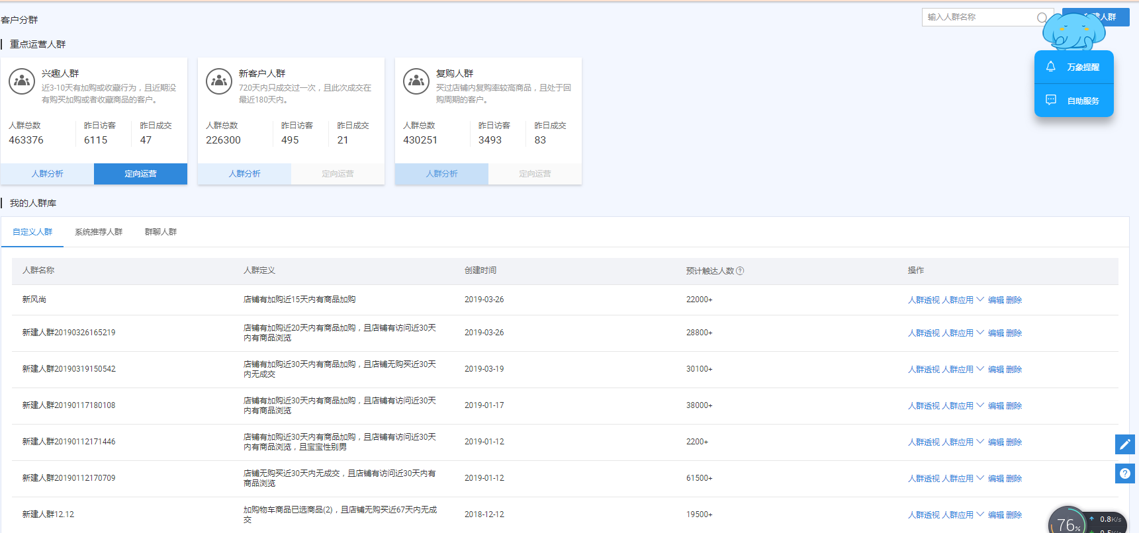The image size is (1139, 533).
Task: Expand 人群应用 dropdown for 新建人群20190112171446
Action: coord(963,442)
